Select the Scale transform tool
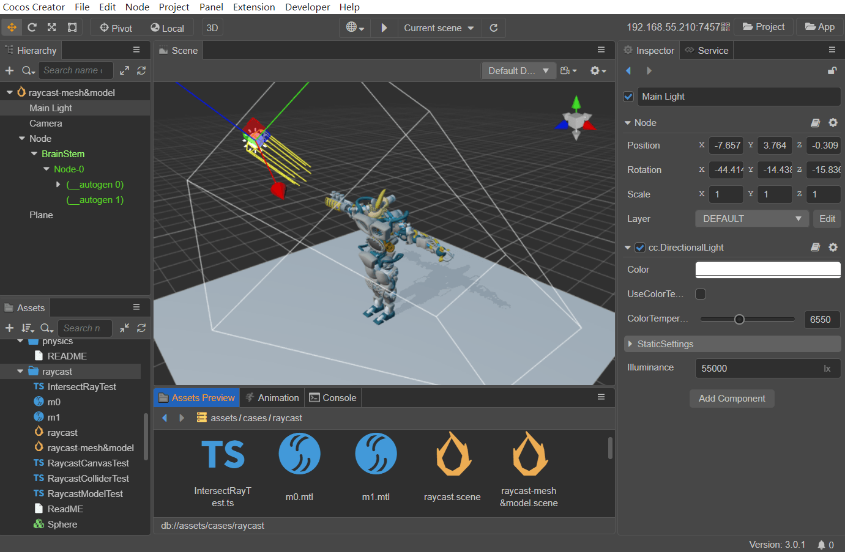Image resolution: width=845 pixels, height=552 pixels. 52,28
